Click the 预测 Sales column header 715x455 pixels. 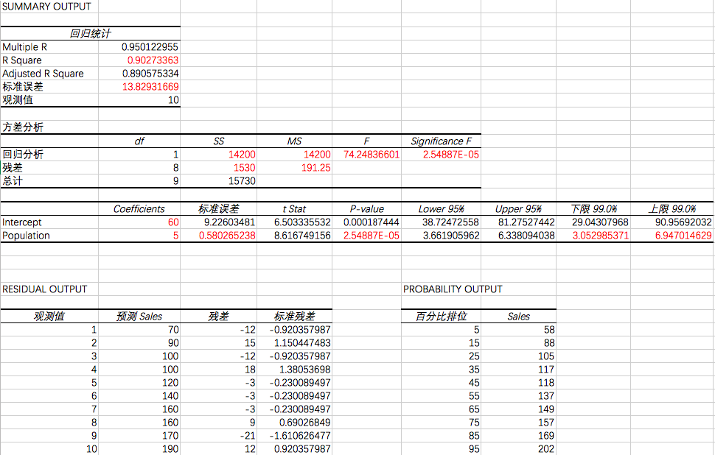(x=139, y=317)
